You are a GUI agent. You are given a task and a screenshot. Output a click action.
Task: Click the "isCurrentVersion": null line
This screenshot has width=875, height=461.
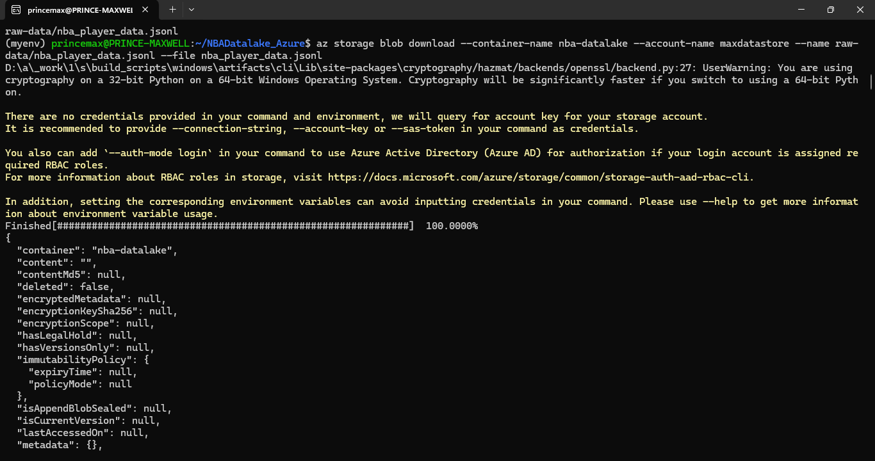[88, 421]
